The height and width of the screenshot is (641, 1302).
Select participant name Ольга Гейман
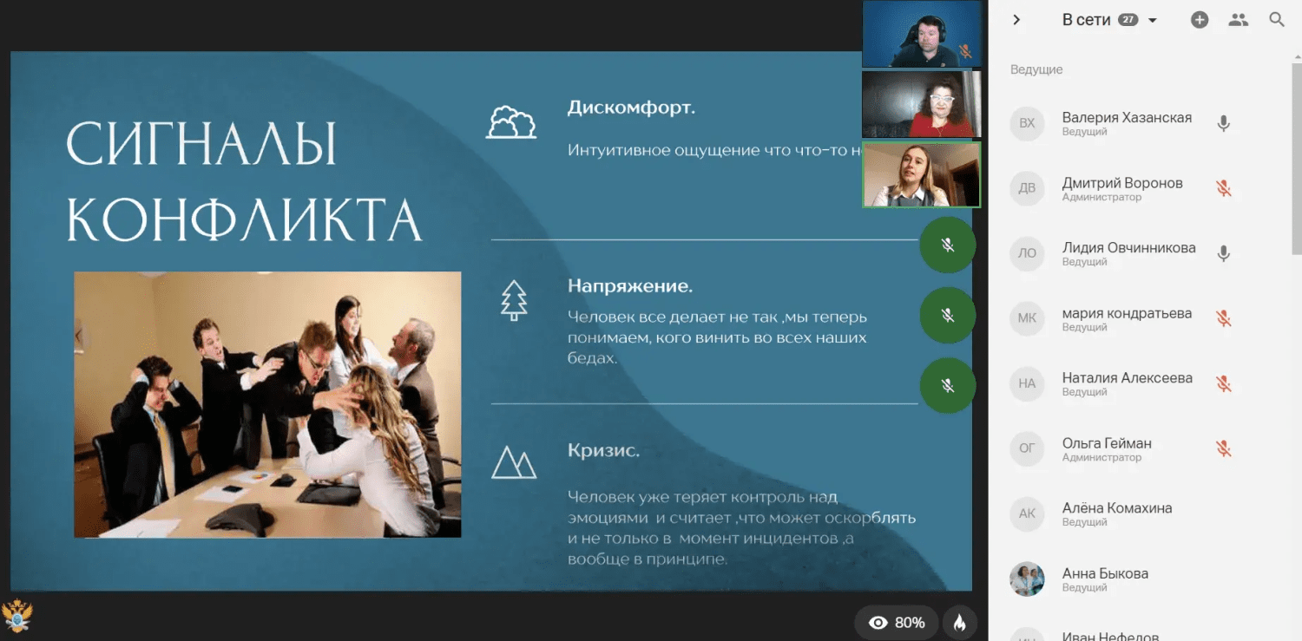1107,443
